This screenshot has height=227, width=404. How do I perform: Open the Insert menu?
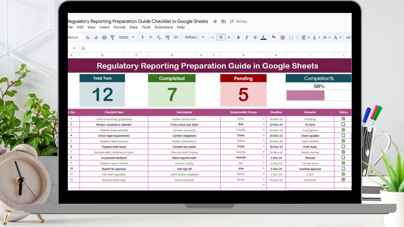(104, 27)
